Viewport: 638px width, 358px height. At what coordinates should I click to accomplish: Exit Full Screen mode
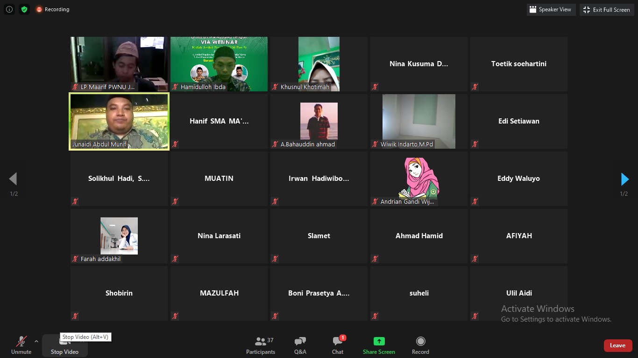pyautogui.click(x=607, y=9)
